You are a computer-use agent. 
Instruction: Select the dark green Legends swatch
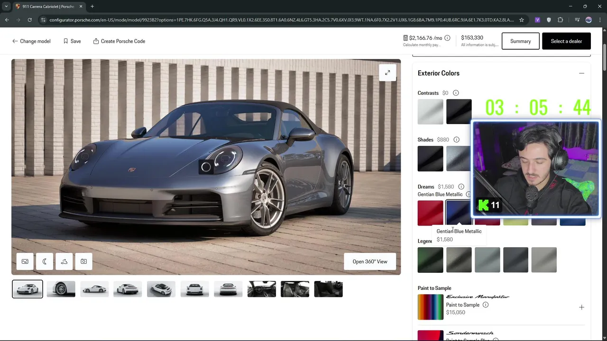[x=430, y=260]
